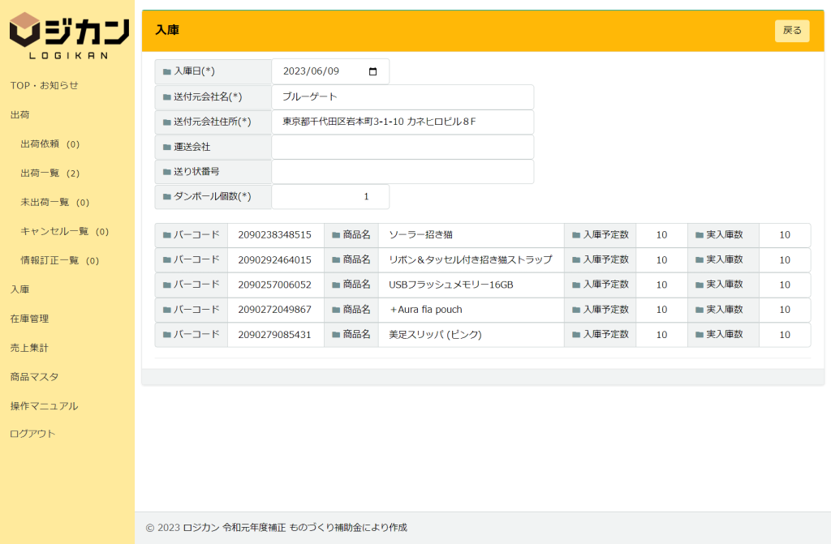Open the calendar picker for the 入庫日 field
This screenshot has width=831, height=544.
[x=372, y=71]
